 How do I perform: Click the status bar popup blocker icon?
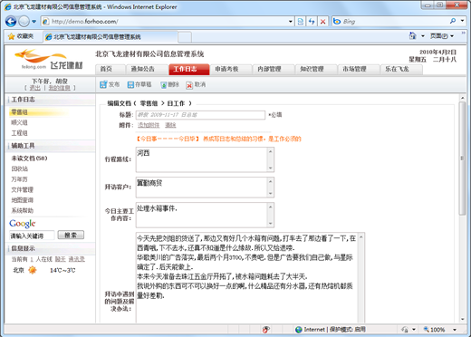click(x=265, y=330)
